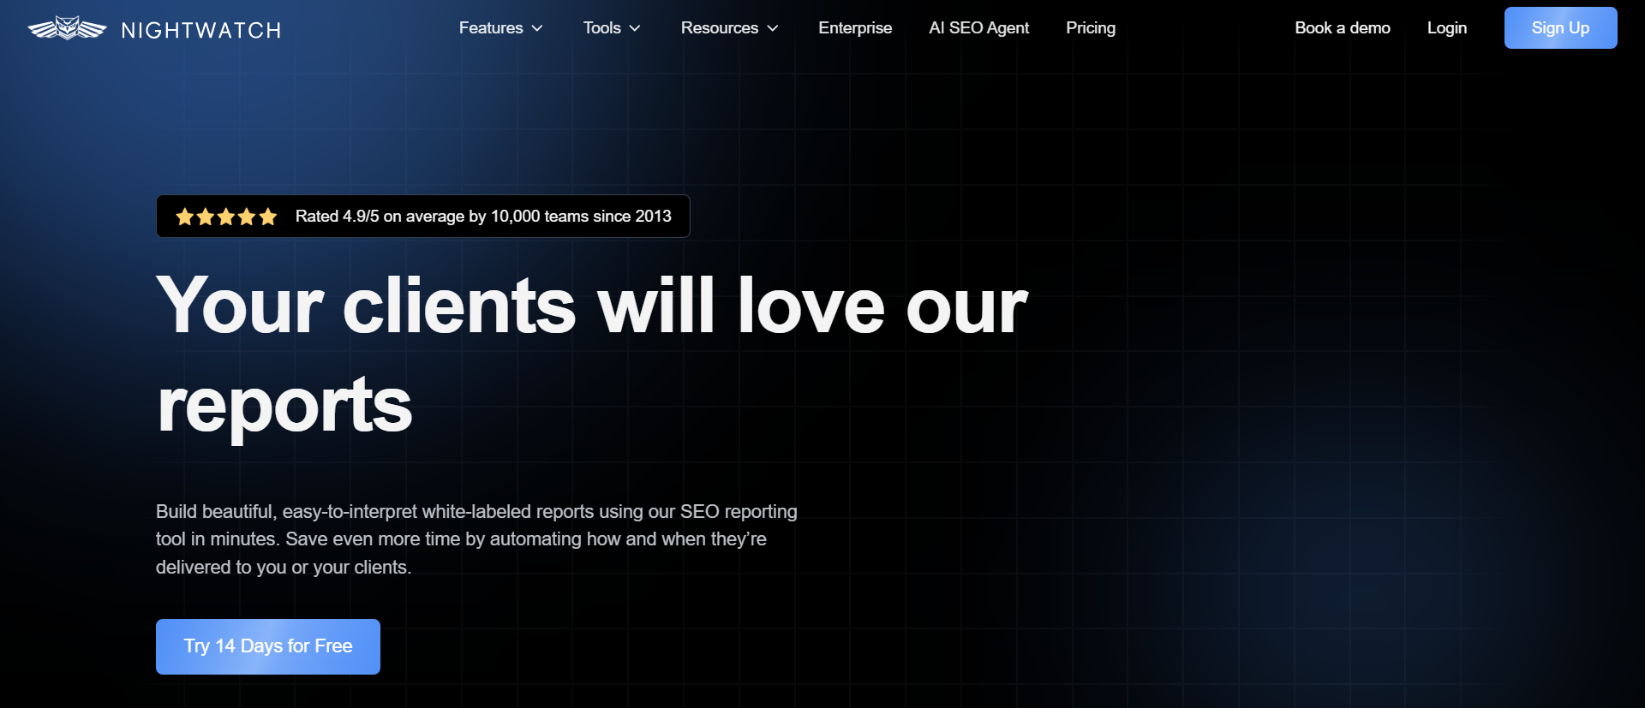Expand the Resources dropdown chevron

pos(773,28)
